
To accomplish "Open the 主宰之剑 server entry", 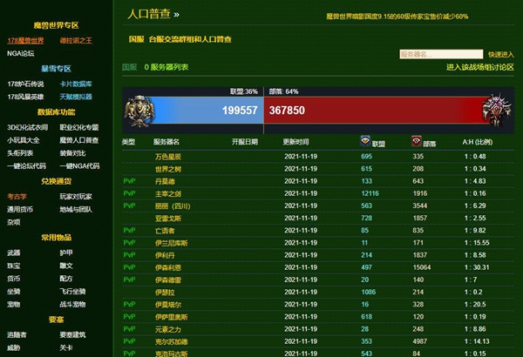I will tap(166, 193).
